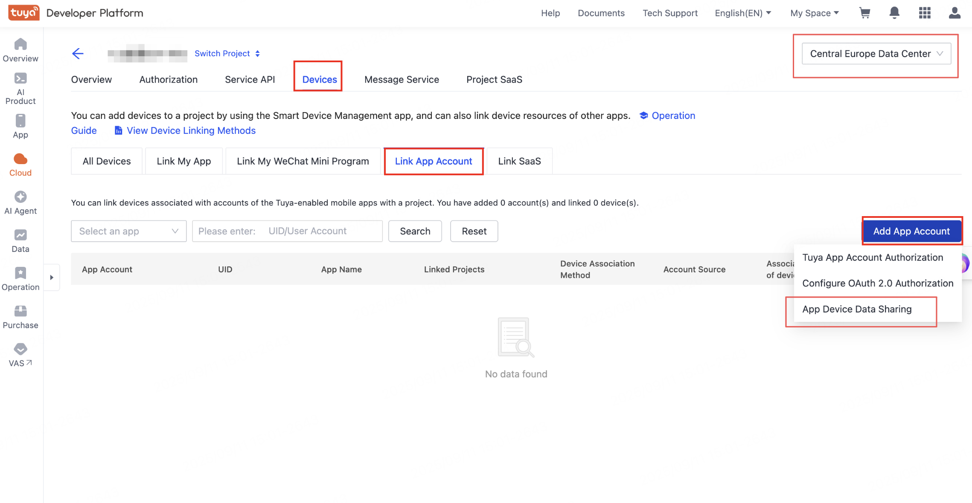Select the Link SaaS sub-tab
The width and height of the screenshot is (972, 503).
click(519, 161)
